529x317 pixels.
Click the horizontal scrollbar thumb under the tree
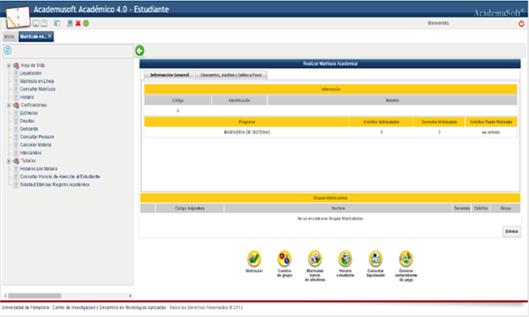[x=34, y=296]
